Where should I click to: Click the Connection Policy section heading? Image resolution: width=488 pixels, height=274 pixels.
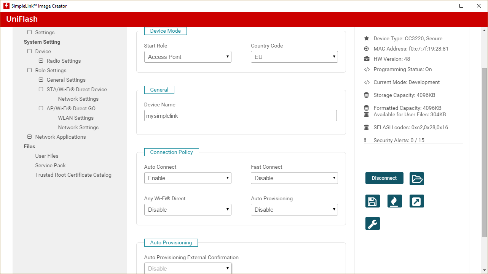point(172,152)
